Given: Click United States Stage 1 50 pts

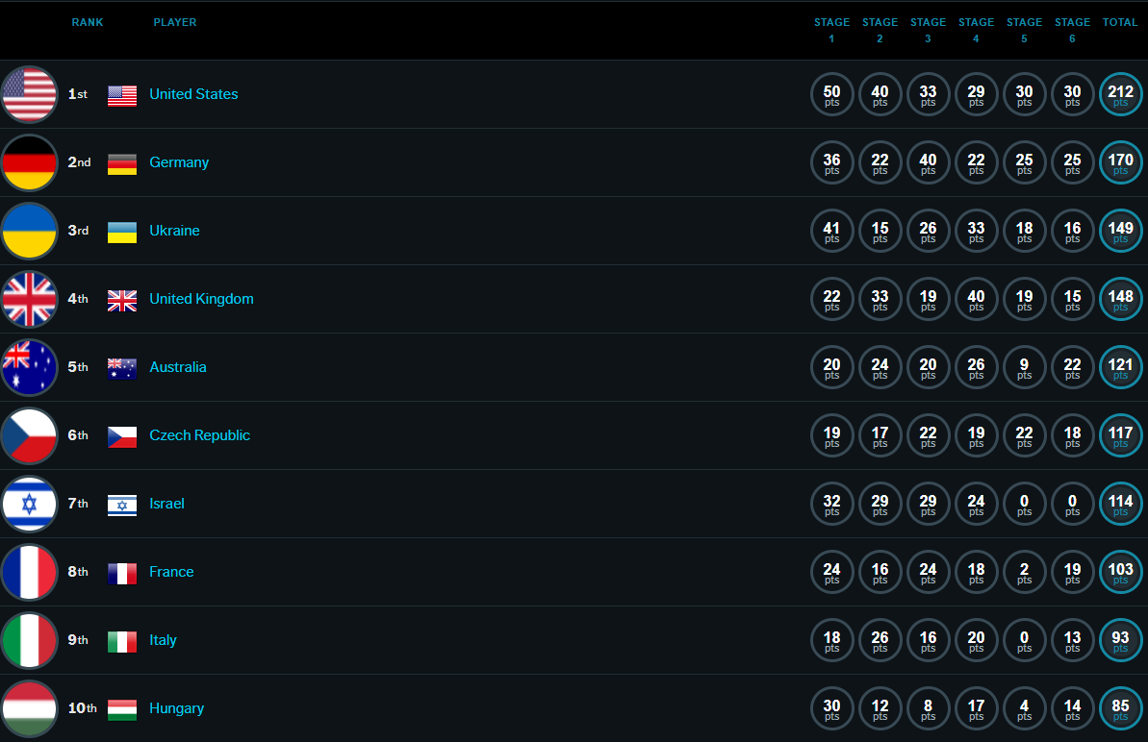Looking at the screenshot, I should 831,94.
